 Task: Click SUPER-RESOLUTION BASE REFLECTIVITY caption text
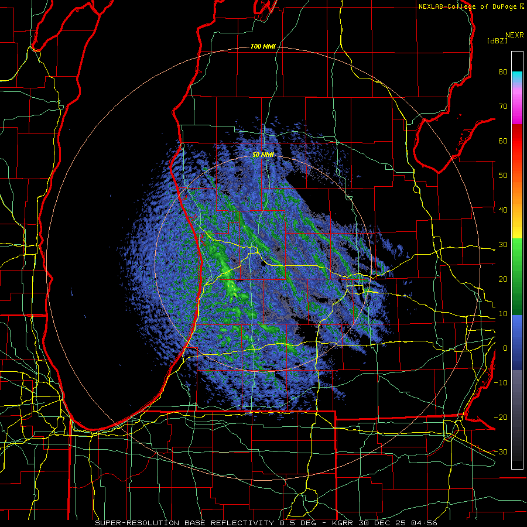pos(184,523)
